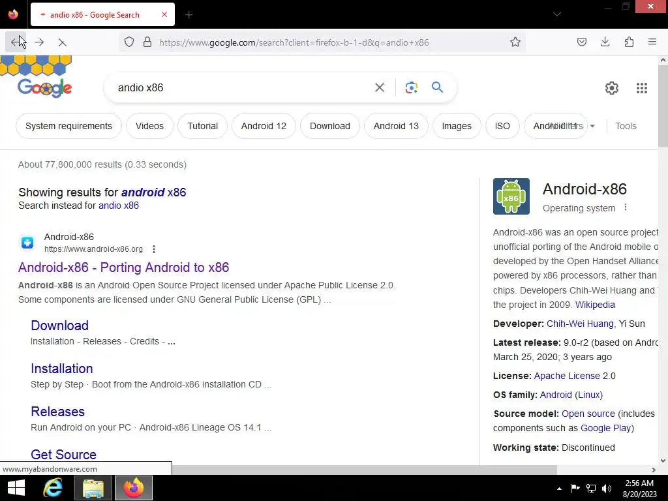The image size is (668, 501).
Task: Click the Firefox taskbar button
Action: [x=133, y=488]
